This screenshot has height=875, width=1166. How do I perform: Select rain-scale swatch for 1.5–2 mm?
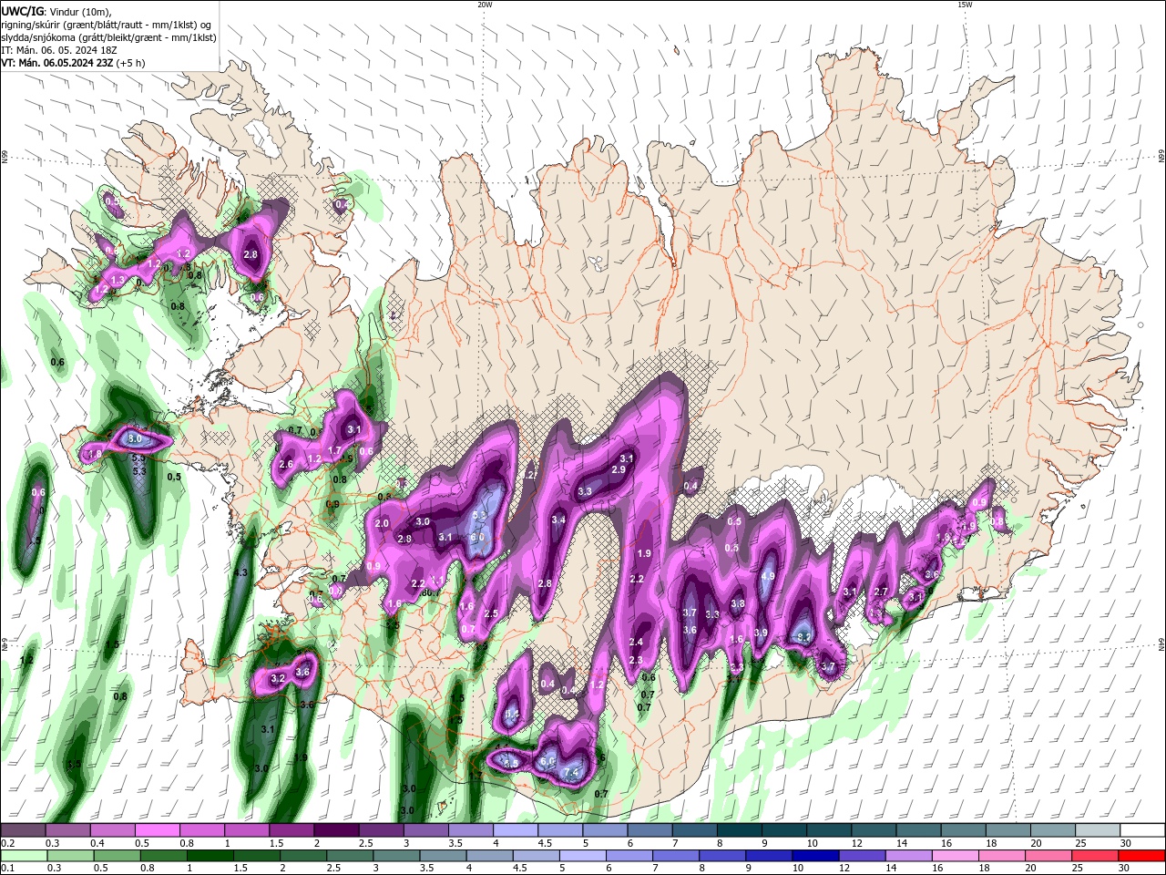[x=257, y=855]
